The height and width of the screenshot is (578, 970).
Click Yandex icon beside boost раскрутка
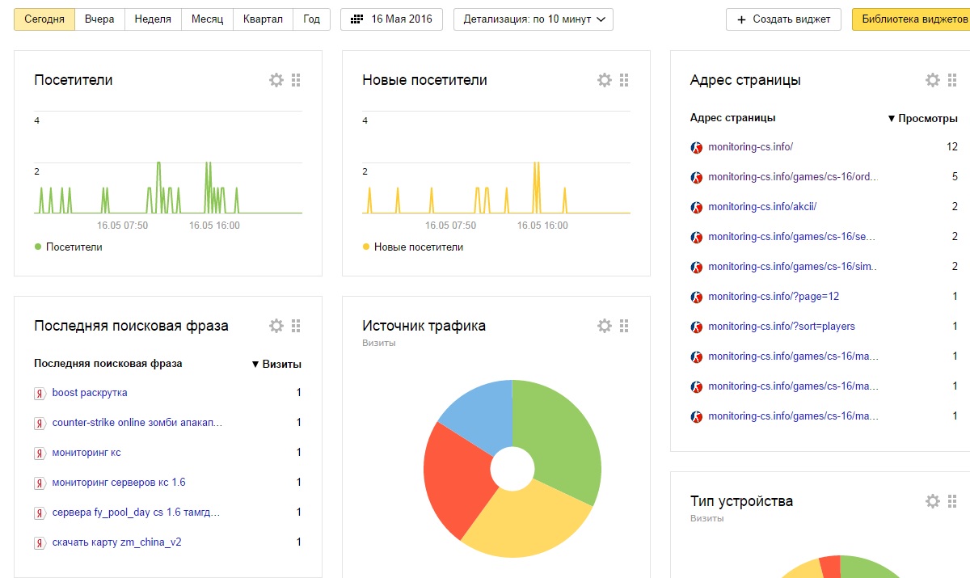39,394
